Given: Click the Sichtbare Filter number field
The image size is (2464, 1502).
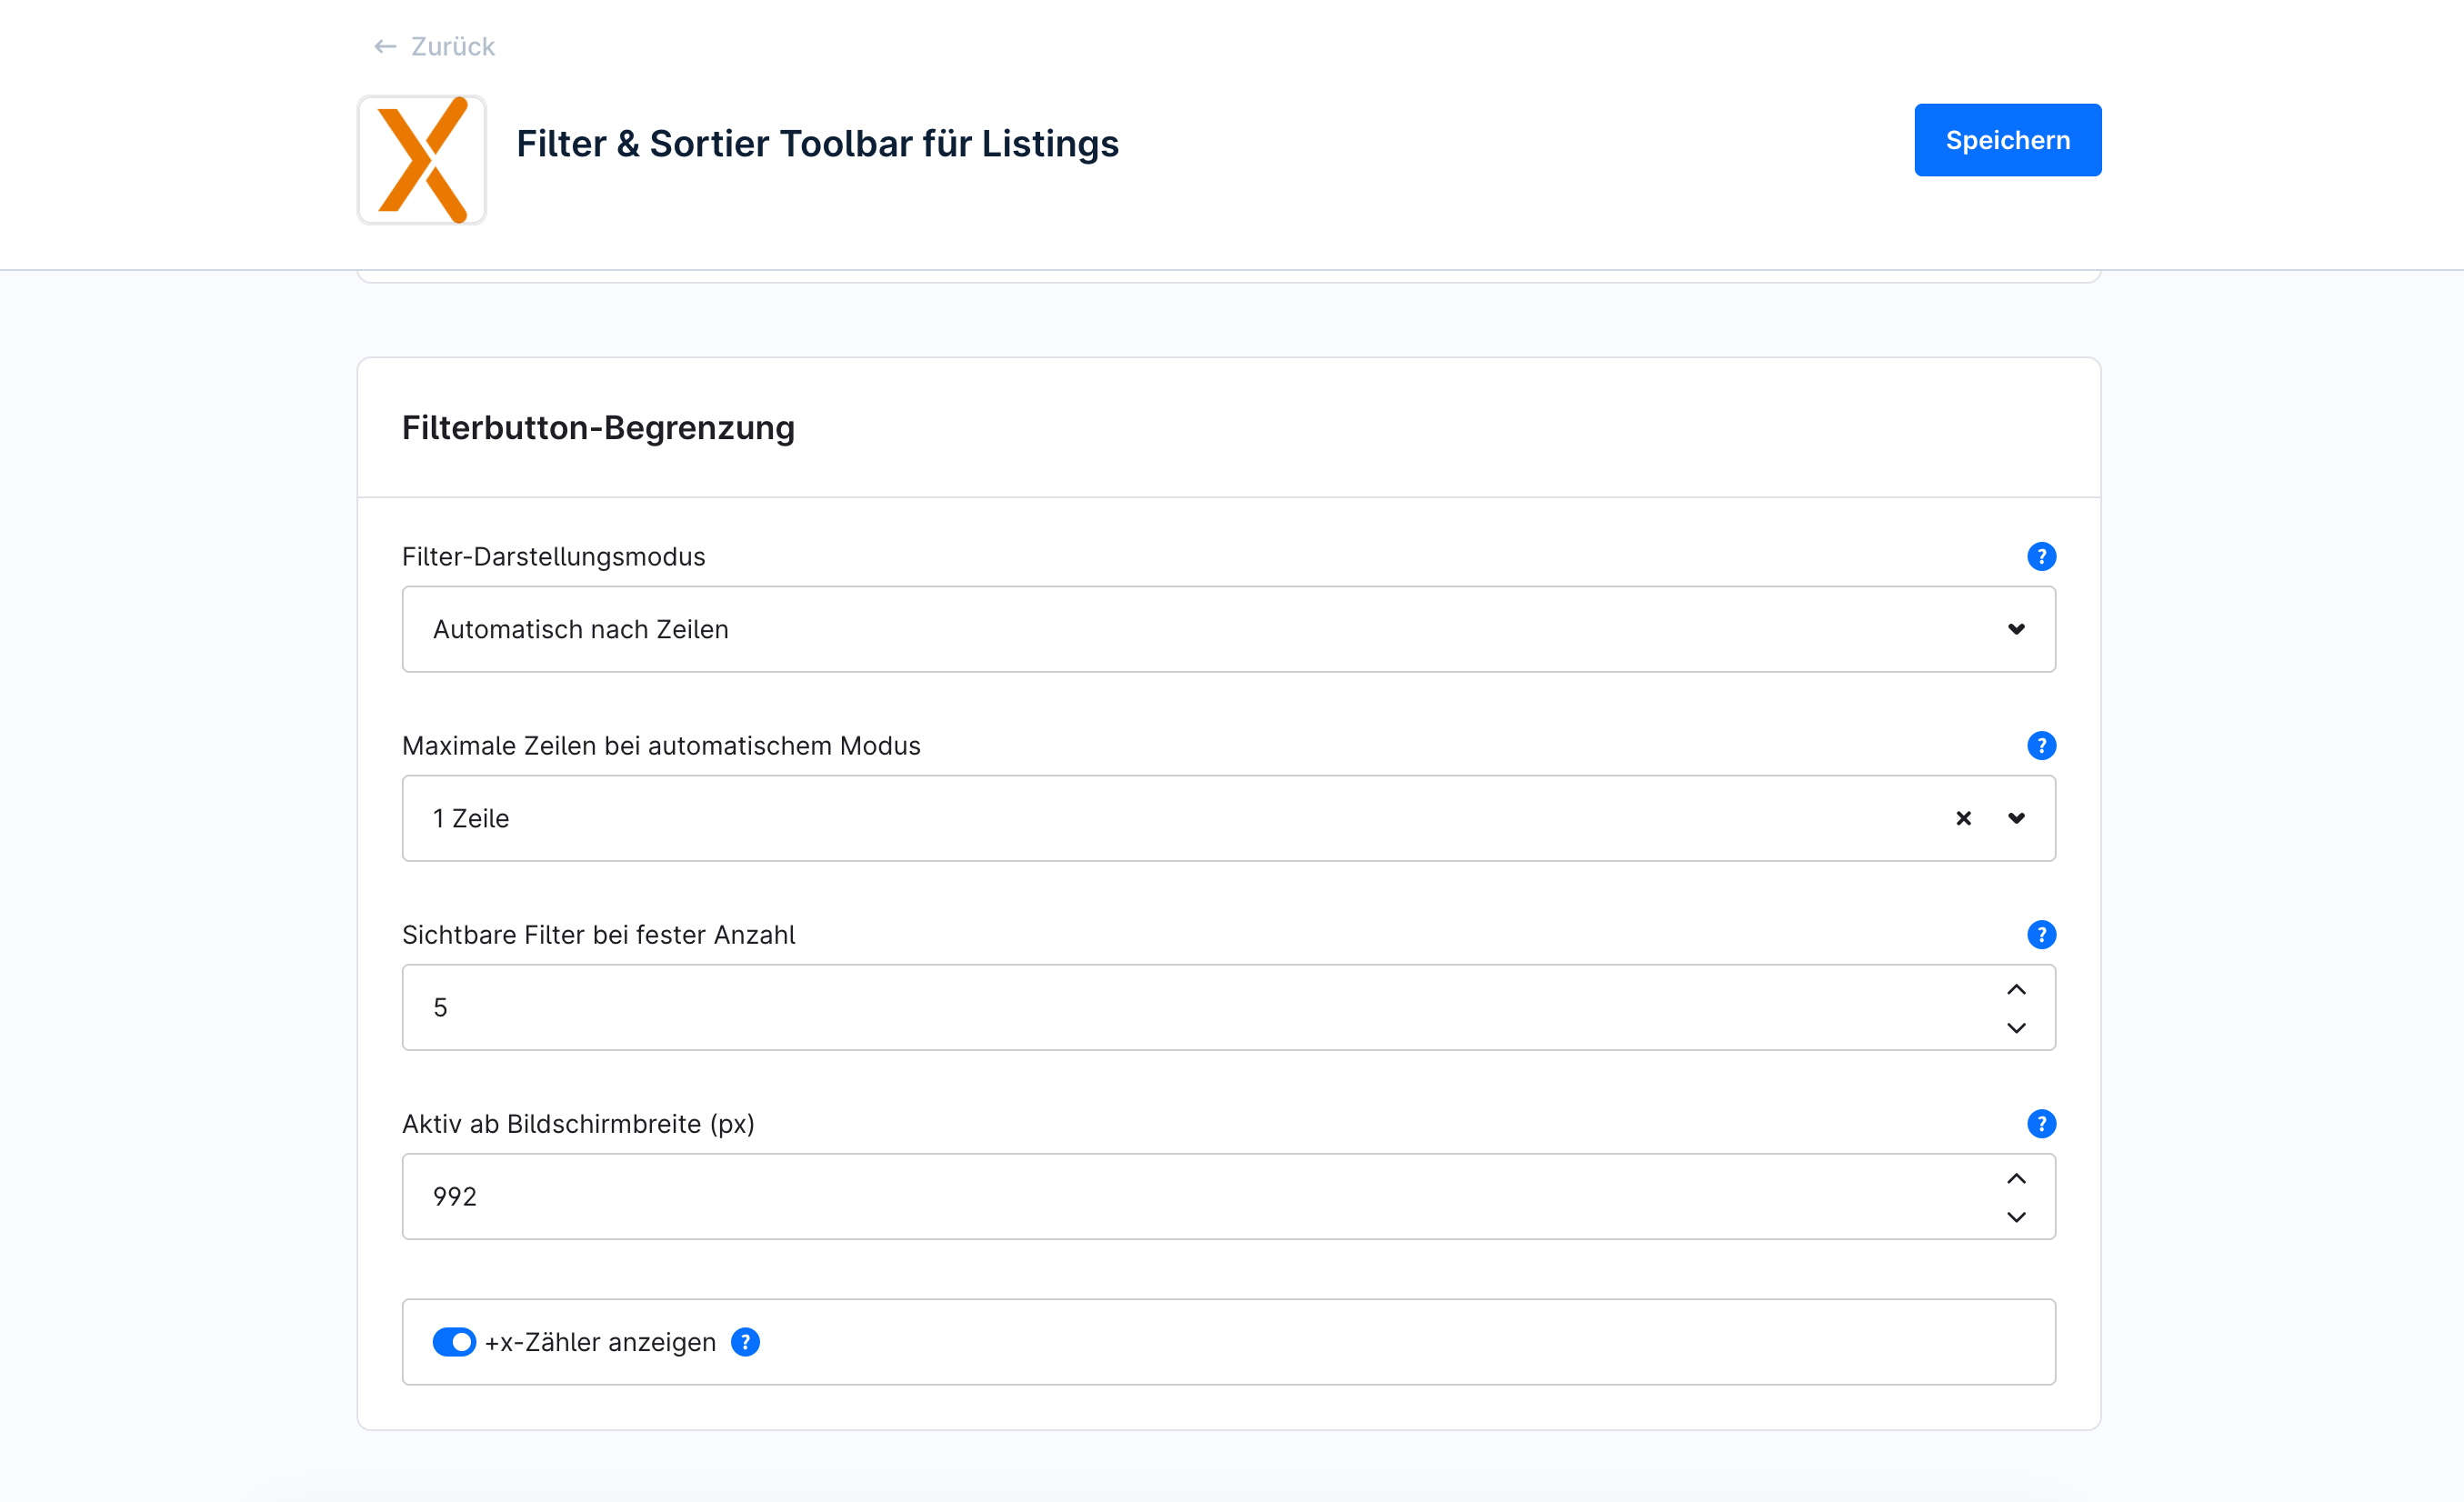Looking at the screenshot, I should pos(1228,1007).
